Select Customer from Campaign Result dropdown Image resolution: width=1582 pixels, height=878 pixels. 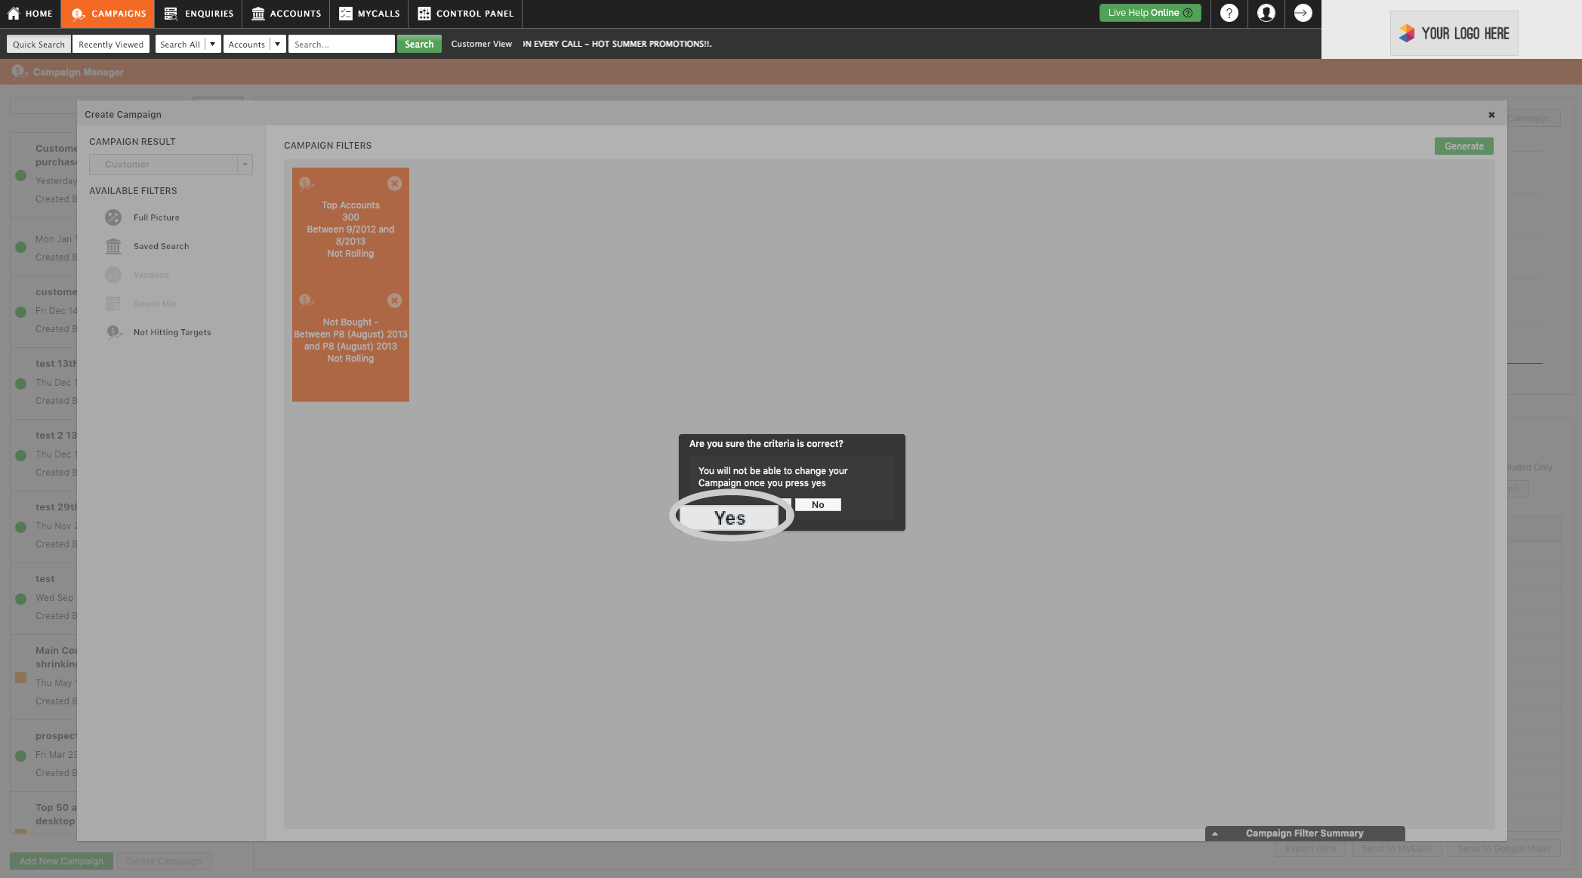pyautogui.click(x=168, y=165)
